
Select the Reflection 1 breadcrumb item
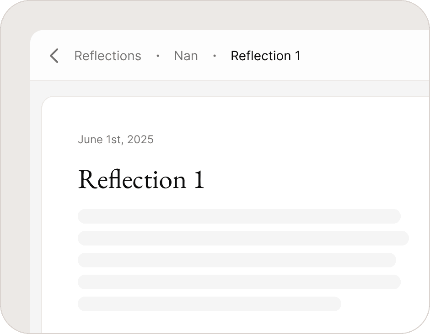click(265, 56)
